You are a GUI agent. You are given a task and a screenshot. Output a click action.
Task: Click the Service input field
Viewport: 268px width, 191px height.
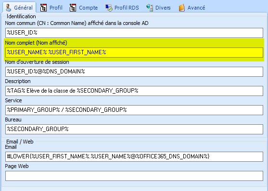click(134, 110)
